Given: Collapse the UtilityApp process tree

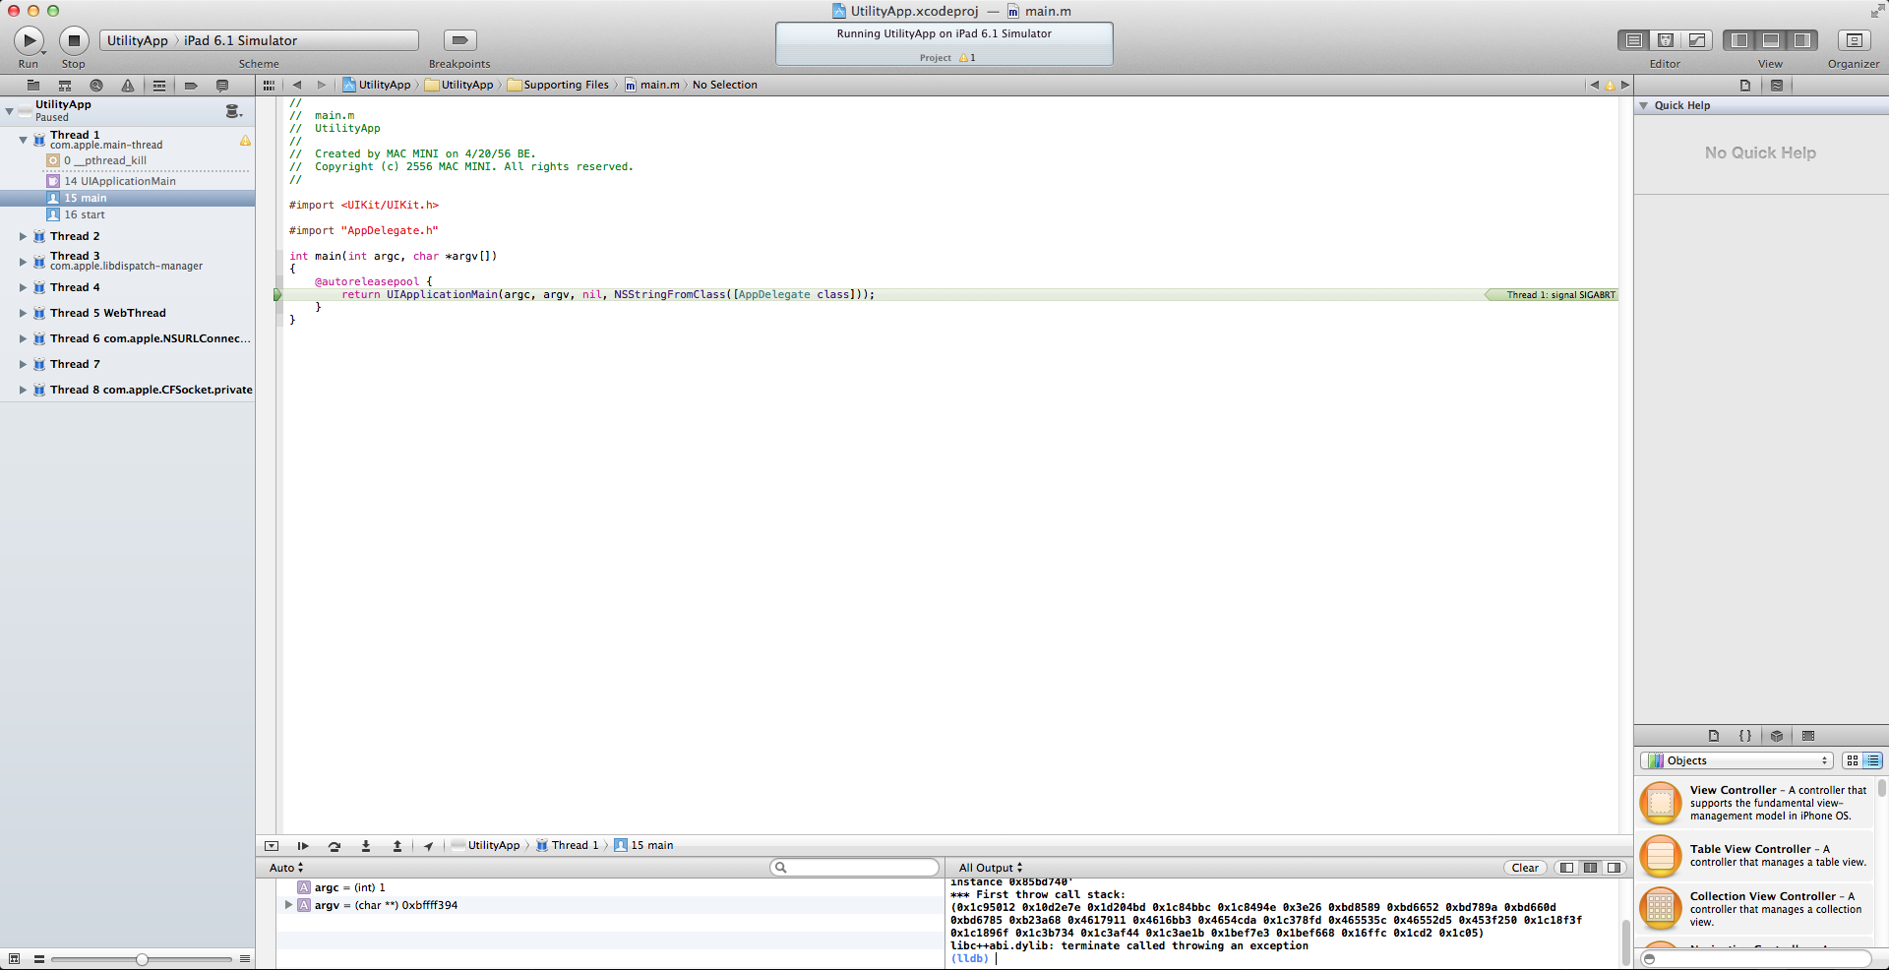Looking at the screenshot, I should tap(9, 111).
